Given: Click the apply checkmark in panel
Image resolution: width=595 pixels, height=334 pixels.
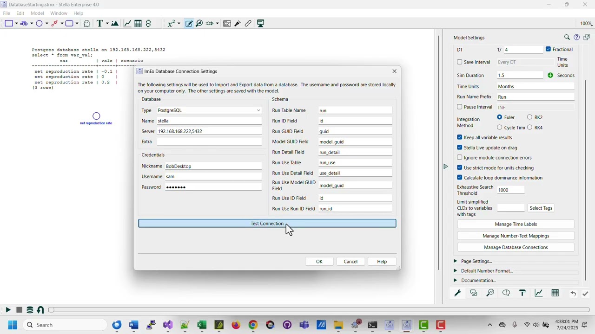Looking at the screenshot, I should point(585,294).
